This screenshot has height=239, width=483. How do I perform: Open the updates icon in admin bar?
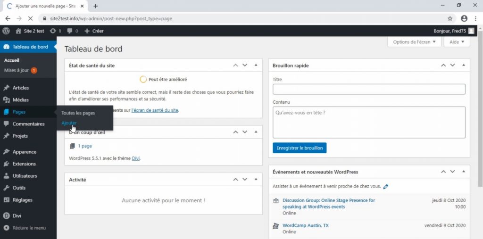coord(53,31)
